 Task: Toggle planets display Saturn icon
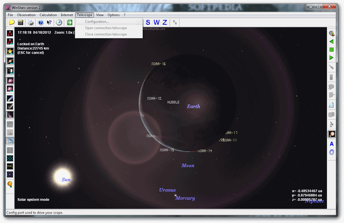[10, 61]
